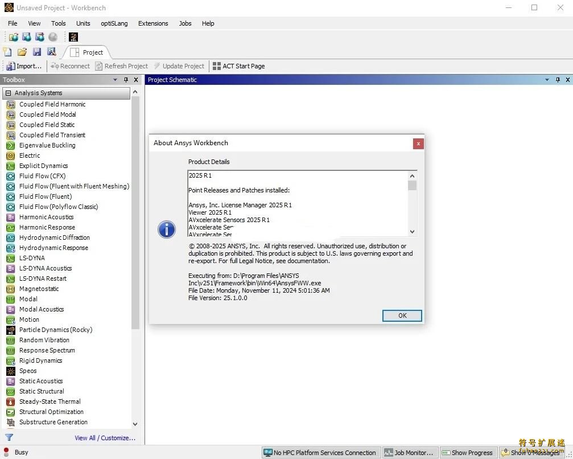573x459 pixels.
Task: Click the Electric analysis icon
Action: pos(11,155)
